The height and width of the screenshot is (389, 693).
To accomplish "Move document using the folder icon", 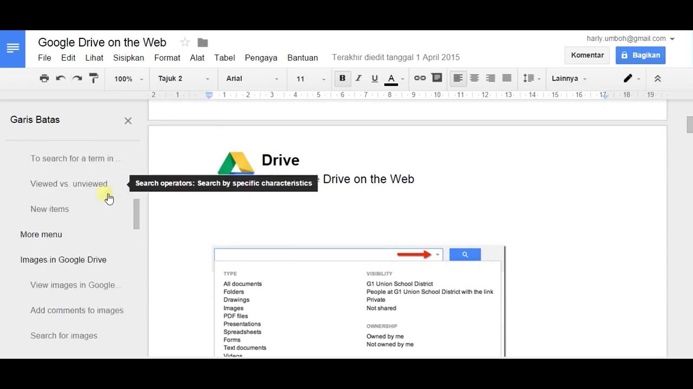I will (x=202, y=43).
